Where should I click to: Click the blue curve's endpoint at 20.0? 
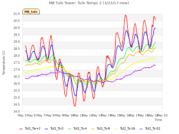tap(155, 28)
